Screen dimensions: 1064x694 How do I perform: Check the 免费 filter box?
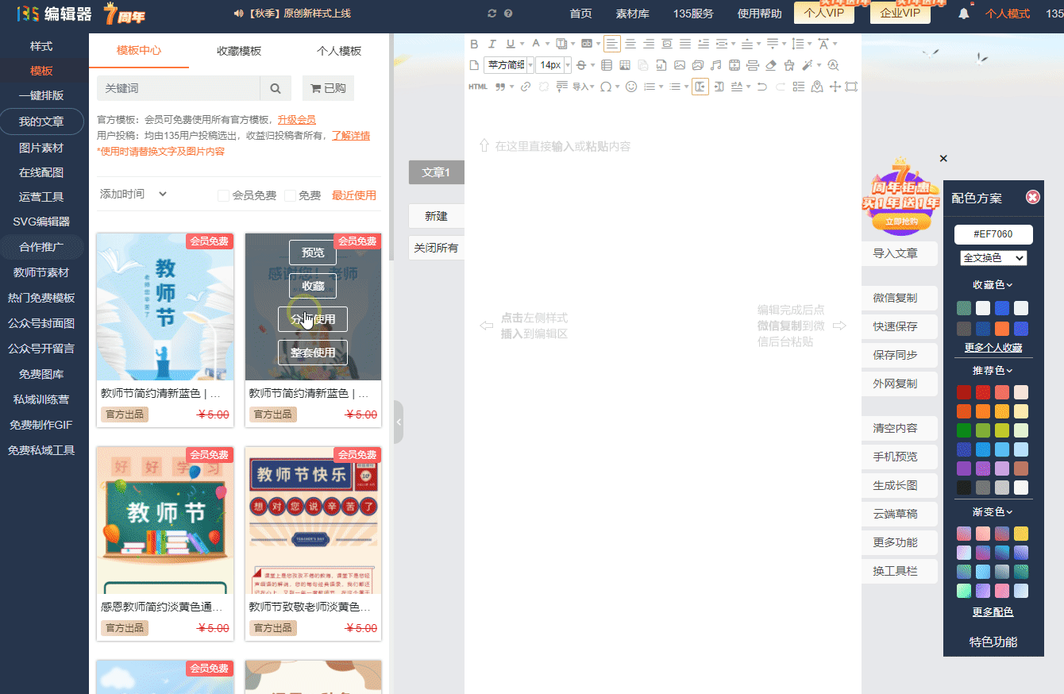[290, 195]
